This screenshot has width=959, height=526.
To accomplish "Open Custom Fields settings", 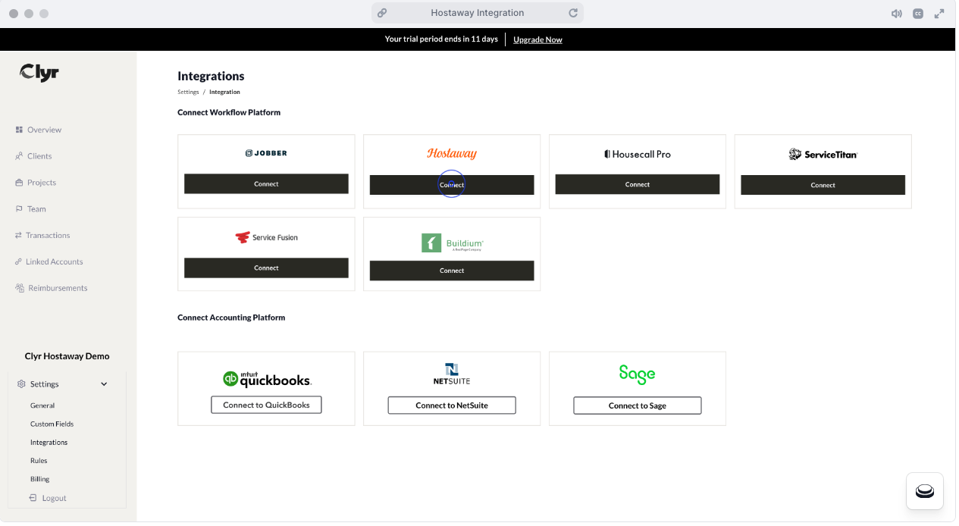I will click(x=52, y=424).
